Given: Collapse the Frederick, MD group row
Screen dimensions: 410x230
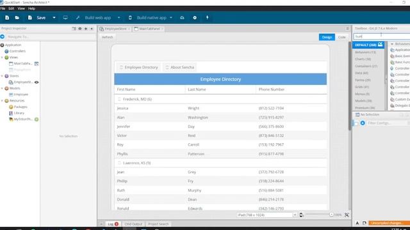Looking at the screenshot, I should pyautogui.click(x=119, y=99).
